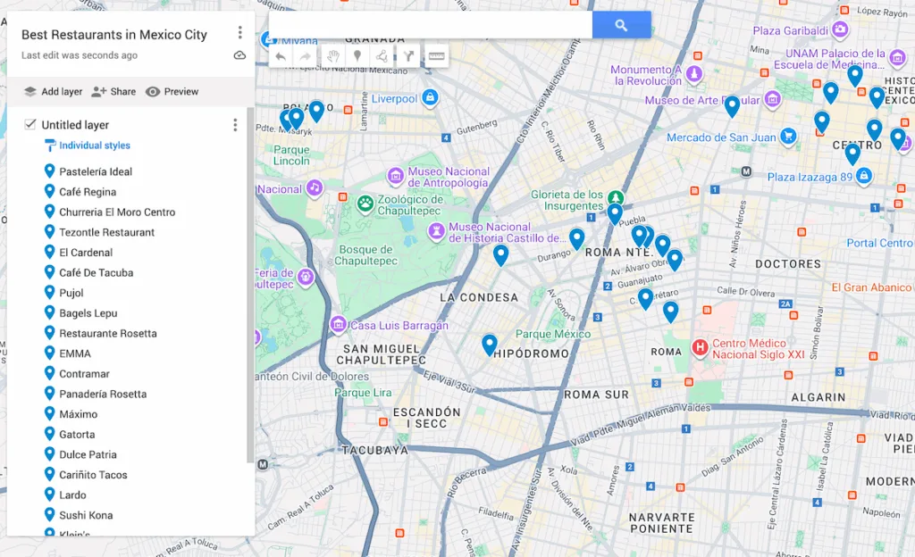Click the Zoológico de Chapultepec paw icon
This screenshot has width=915, height=557.
coord(365,204)
